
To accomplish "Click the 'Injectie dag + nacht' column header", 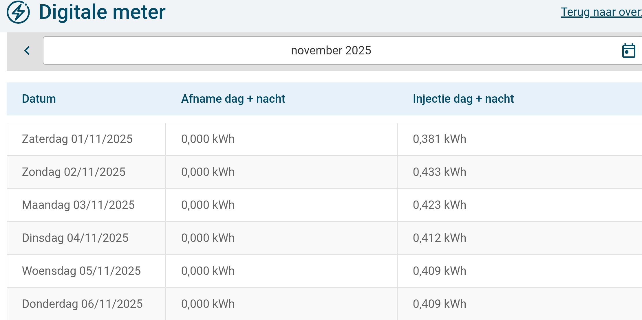I will click(x=463, y=99).
